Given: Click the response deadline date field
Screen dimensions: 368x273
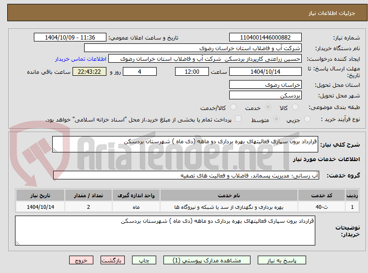Looking at the screenshot, I should pos(265,71).
